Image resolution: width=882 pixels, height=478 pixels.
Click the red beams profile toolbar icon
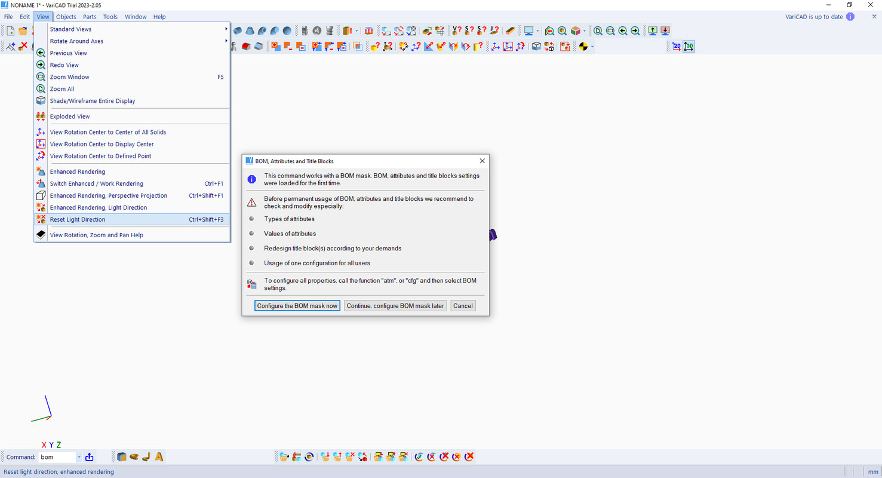point(368,30)
